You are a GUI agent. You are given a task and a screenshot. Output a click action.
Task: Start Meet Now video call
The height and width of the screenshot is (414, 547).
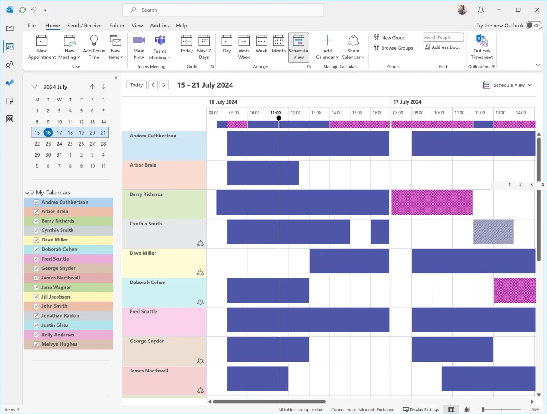coord(139,47)
